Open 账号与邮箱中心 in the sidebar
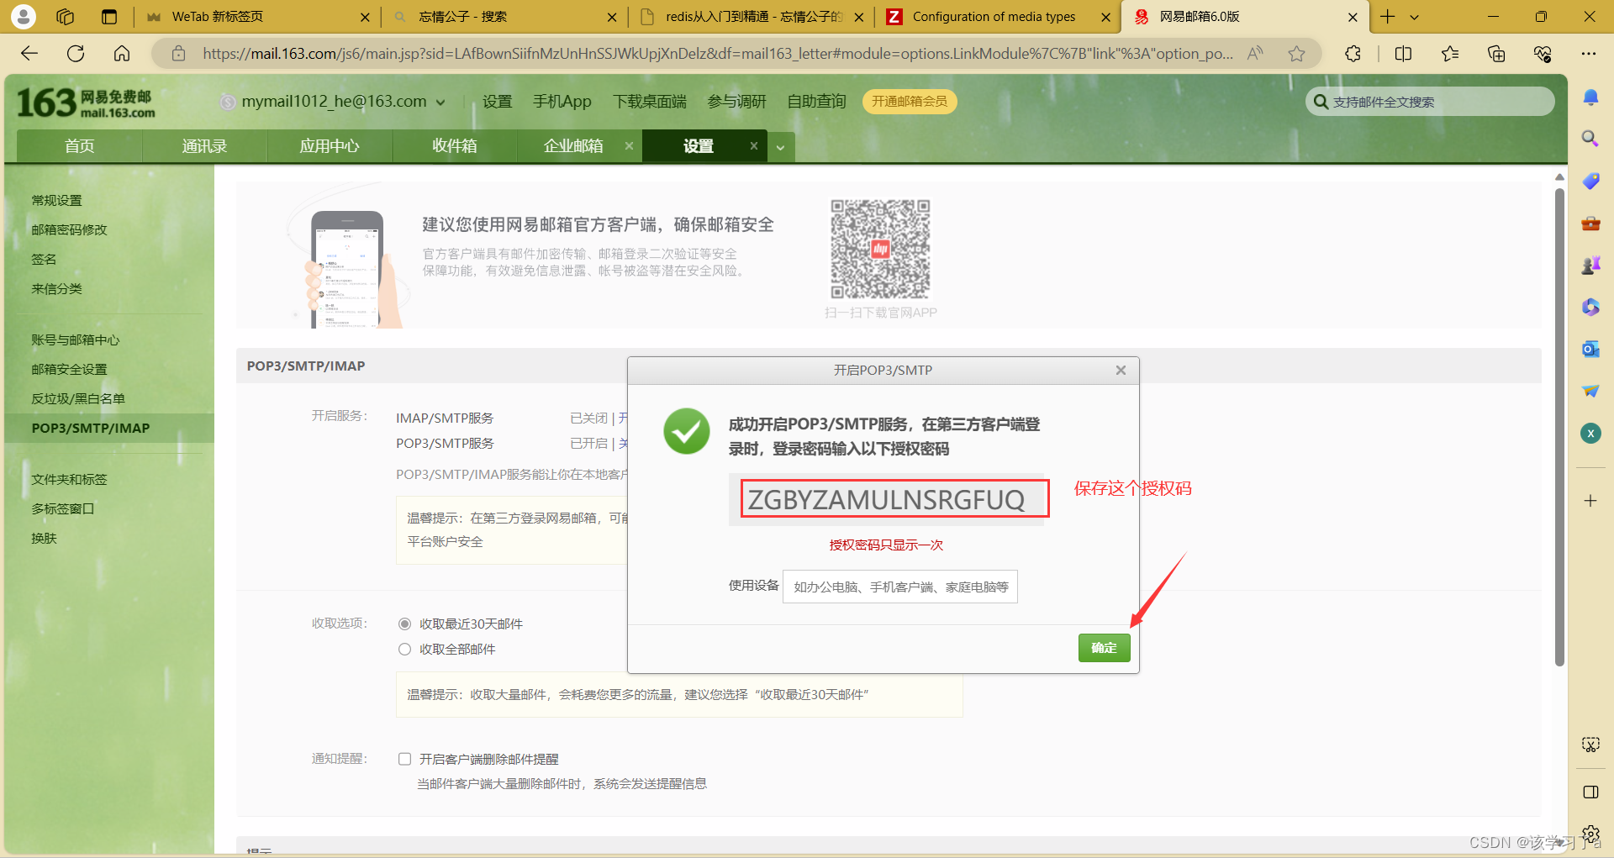This screenshot has width=1614, height=858. click(75, 340)
